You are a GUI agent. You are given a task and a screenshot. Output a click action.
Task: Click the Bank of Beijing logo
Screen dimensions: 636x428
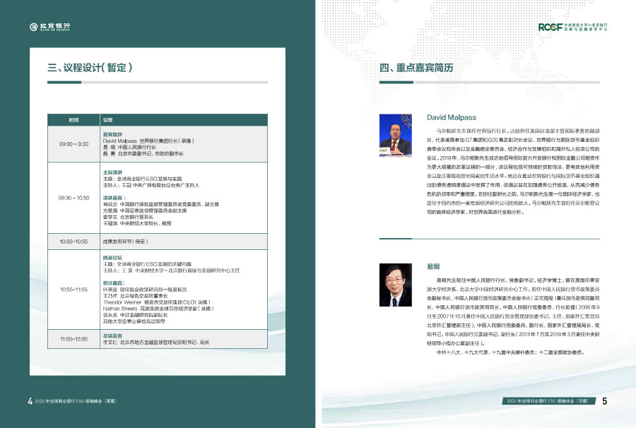49,27
